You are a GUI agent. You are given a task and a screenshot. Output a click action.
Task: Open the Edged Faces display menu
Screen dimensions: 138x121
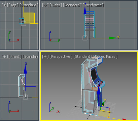pos(105,56)
